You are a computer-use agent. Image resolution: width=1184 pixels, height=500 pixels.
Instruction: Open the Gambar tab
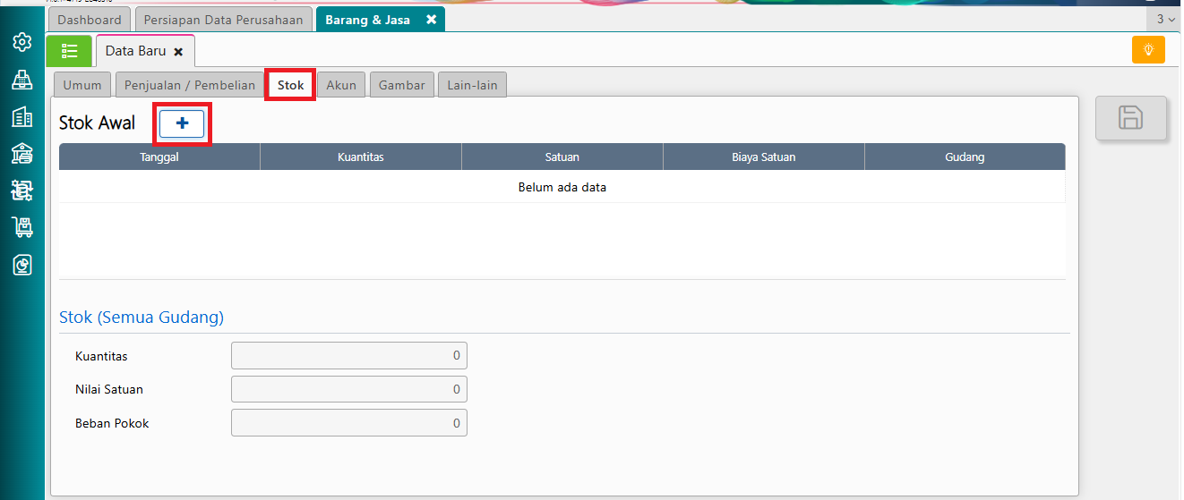[402, 85]
